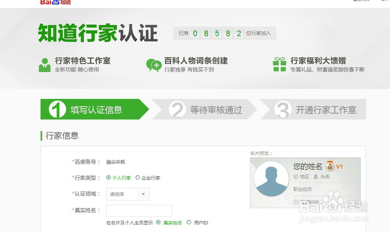Click 您的姓名 in the card preview
Screen dimensions: 390x232
[x=308, y=166]
